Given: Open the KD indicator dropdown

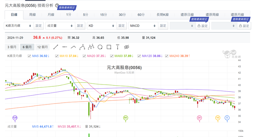Looking at the screenshot, I should tap(102, 26).
